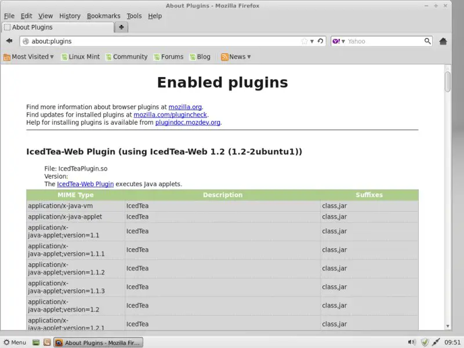Image resolution: width=464 pixels, height=348 pixels.
Task: Click the Enabled plugins heading
Action: [223, 82]
